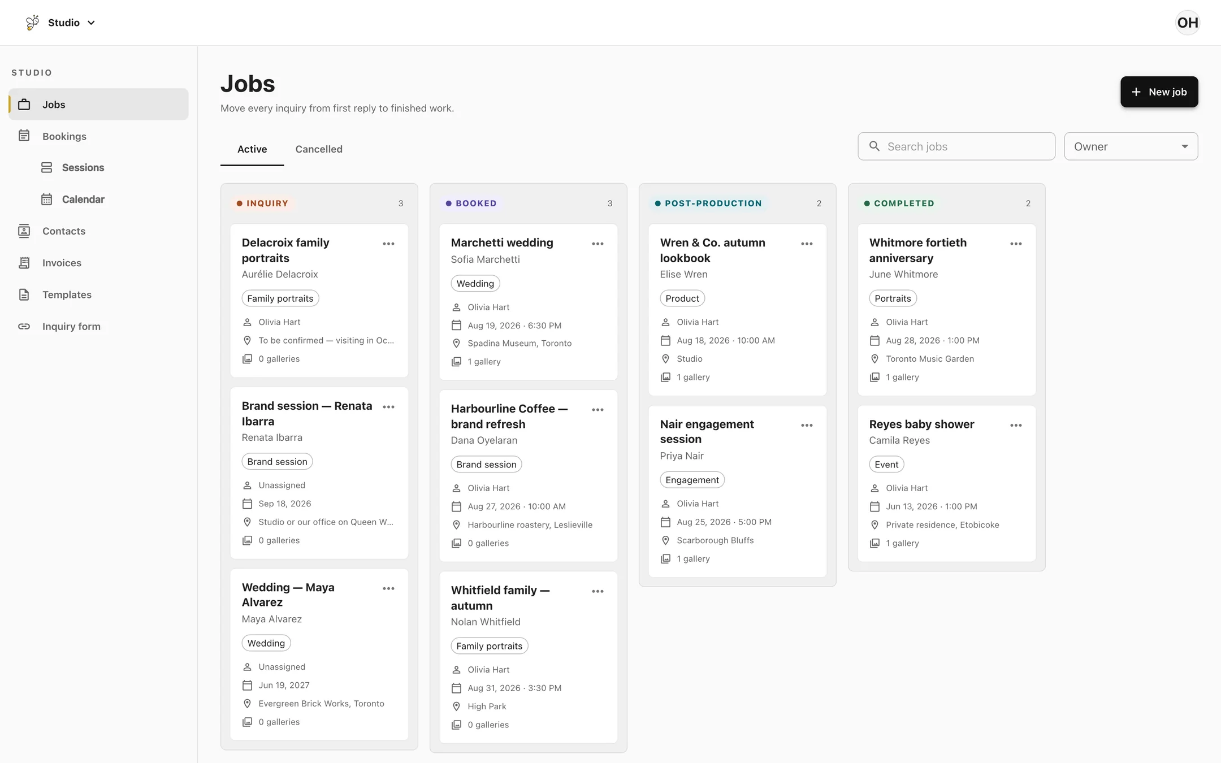
Task: Click the Bookings icon in sidebar
Action: click(x=24, y=136)
